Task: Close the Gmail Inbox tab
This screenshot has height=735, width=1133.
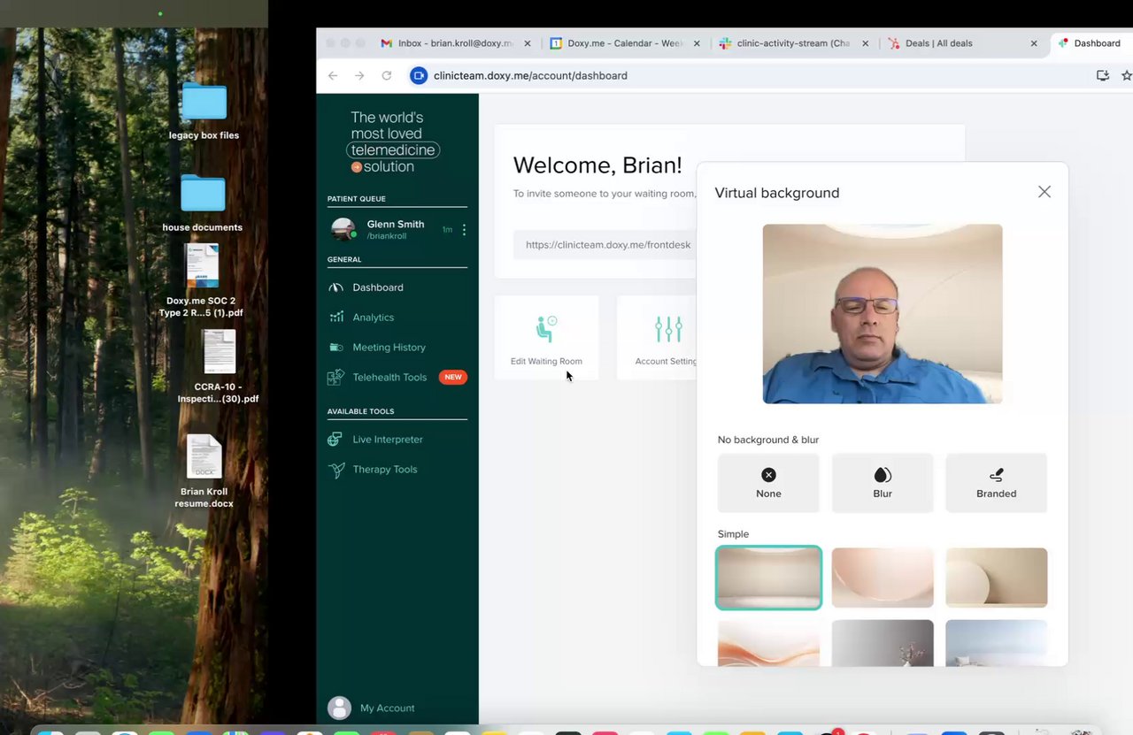Action: (x=528, y=43)
